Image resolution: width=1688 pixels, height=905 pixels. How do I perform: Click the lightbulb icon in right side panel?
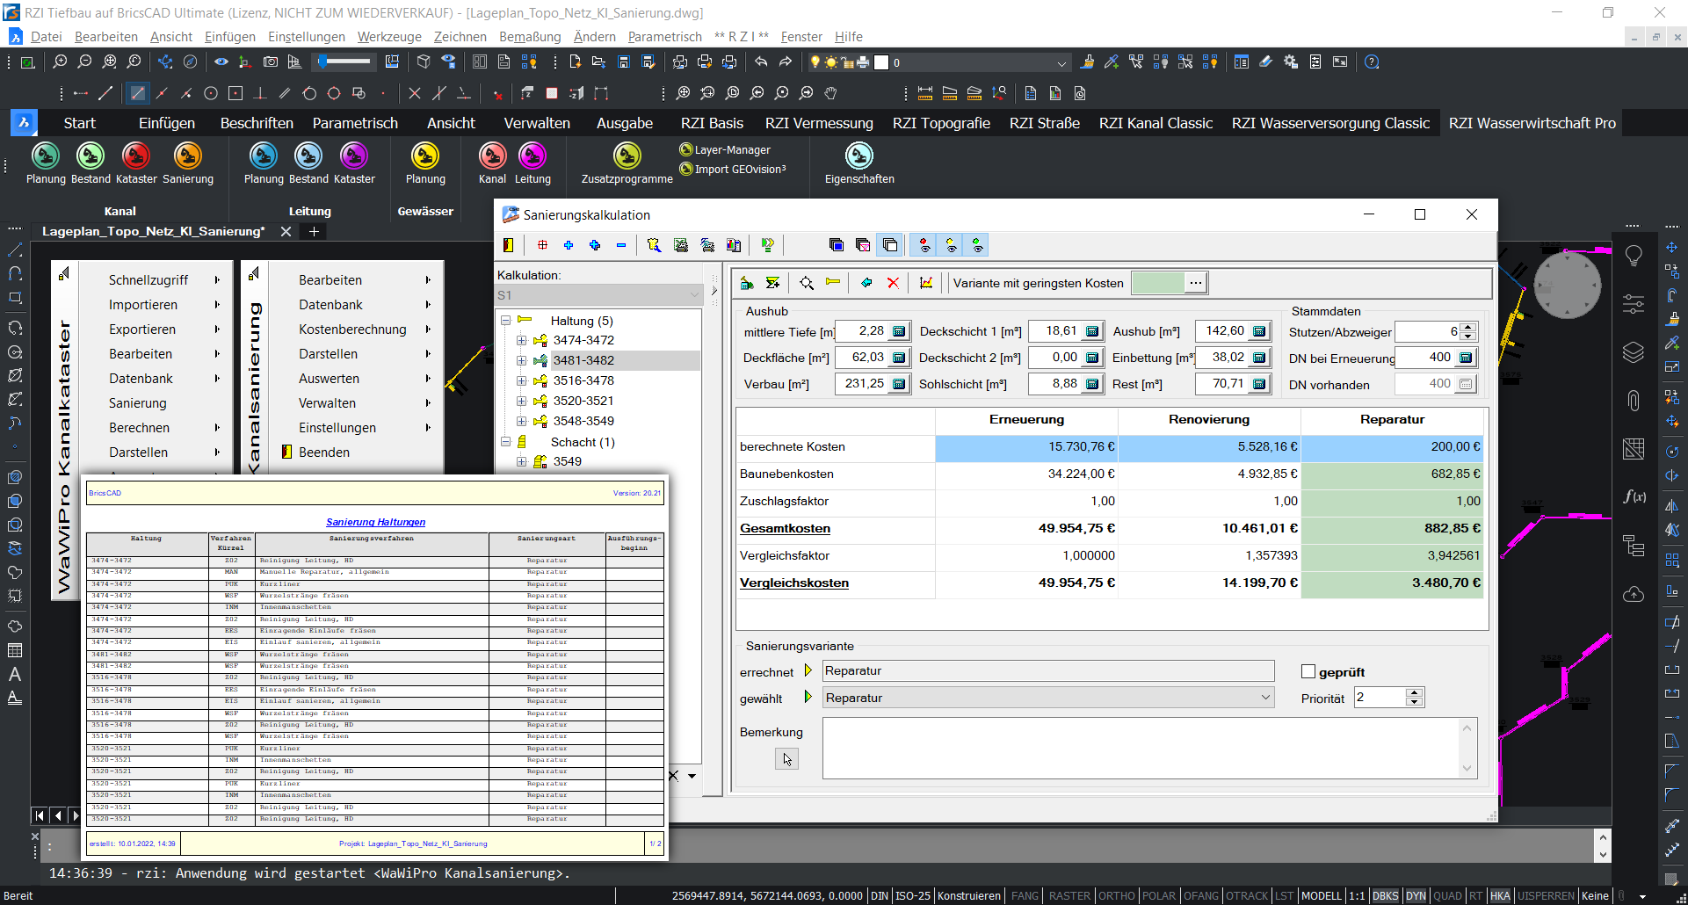point(1634,257)
